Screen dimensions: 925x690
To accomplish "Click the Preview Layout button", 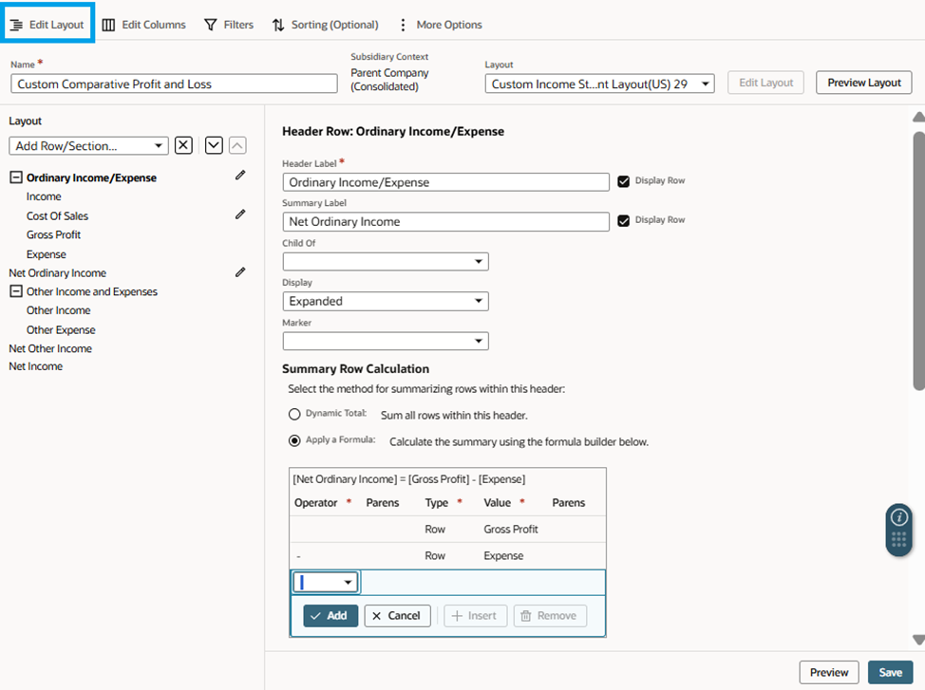I will tap(863, 83).
